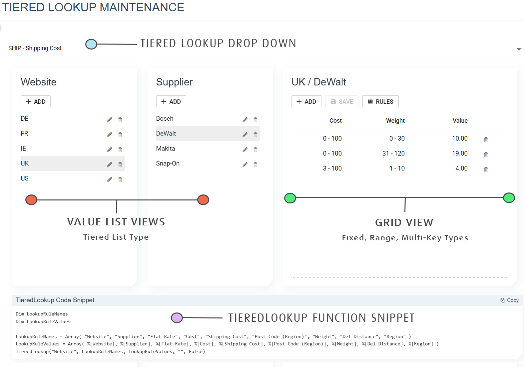The width and height of the screenshot is (525, 368).
Task: Click the edit pencil for DE website
Action: pyautogui.click(x=110, y=120)
